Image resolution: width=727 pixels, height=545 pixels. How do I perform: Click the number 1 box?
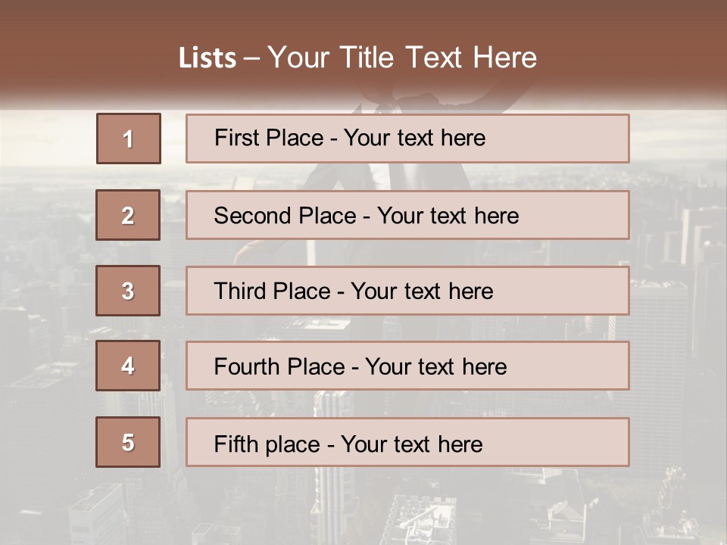128,139
